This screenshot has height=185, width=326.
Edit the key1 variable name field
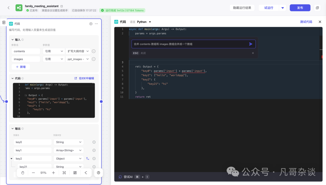click(32, 150)
